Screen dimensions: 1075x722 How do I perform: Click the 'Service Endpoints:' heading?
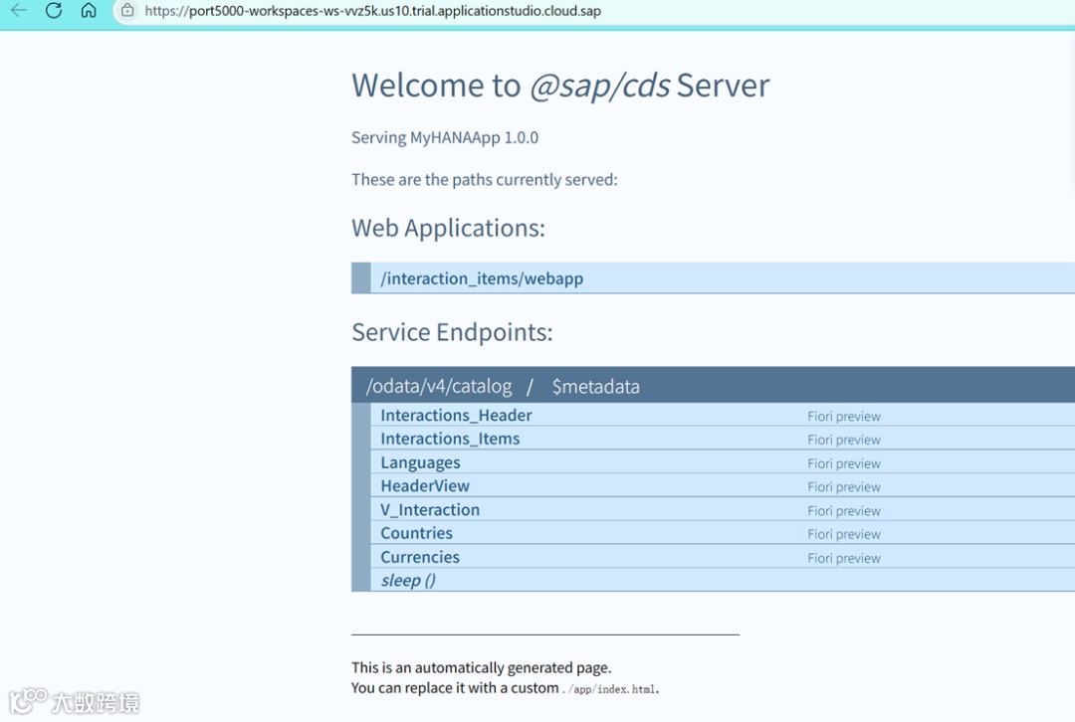(x=452, y=331)
